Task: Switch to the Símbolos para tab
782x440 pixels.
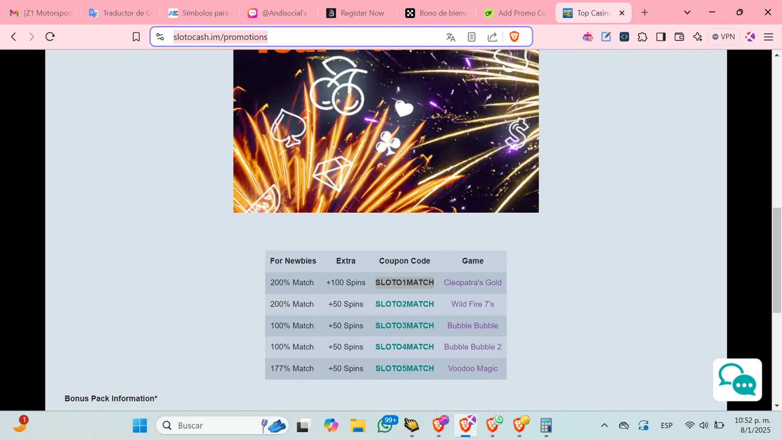Action: pyautogui.click(x=199, y=13)
